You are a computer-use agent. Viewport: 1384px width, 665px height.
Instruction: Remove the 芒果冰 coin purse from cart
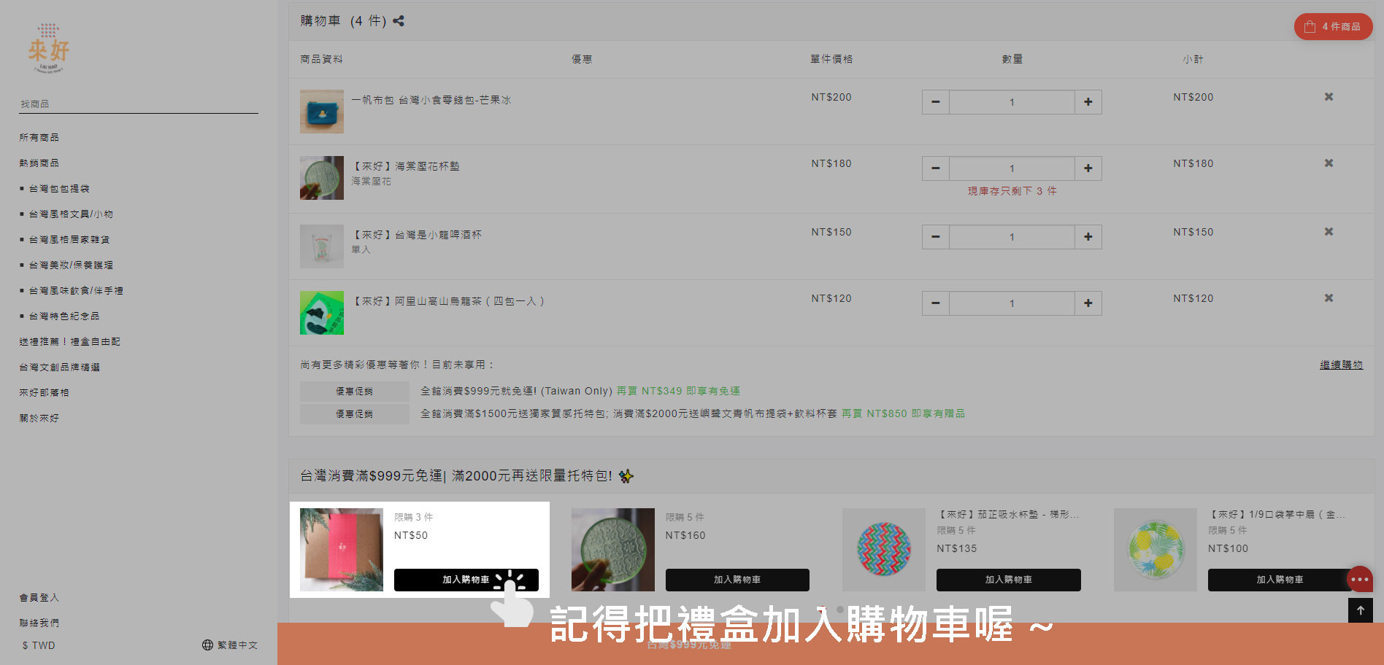(1329, 97)
